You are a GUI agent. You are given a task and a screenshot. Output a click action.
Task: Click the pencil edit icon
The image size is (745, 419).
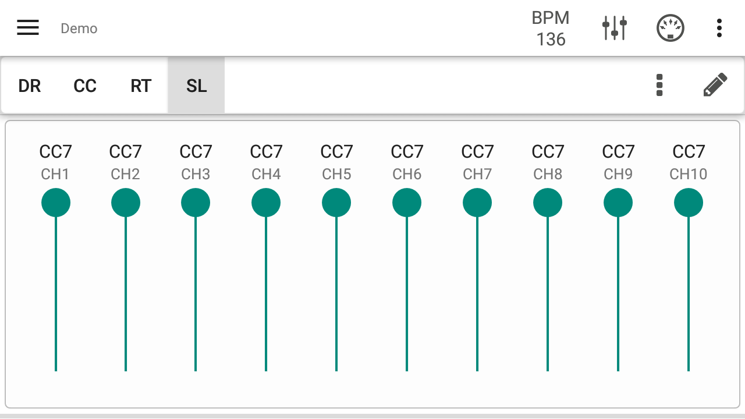715,85
